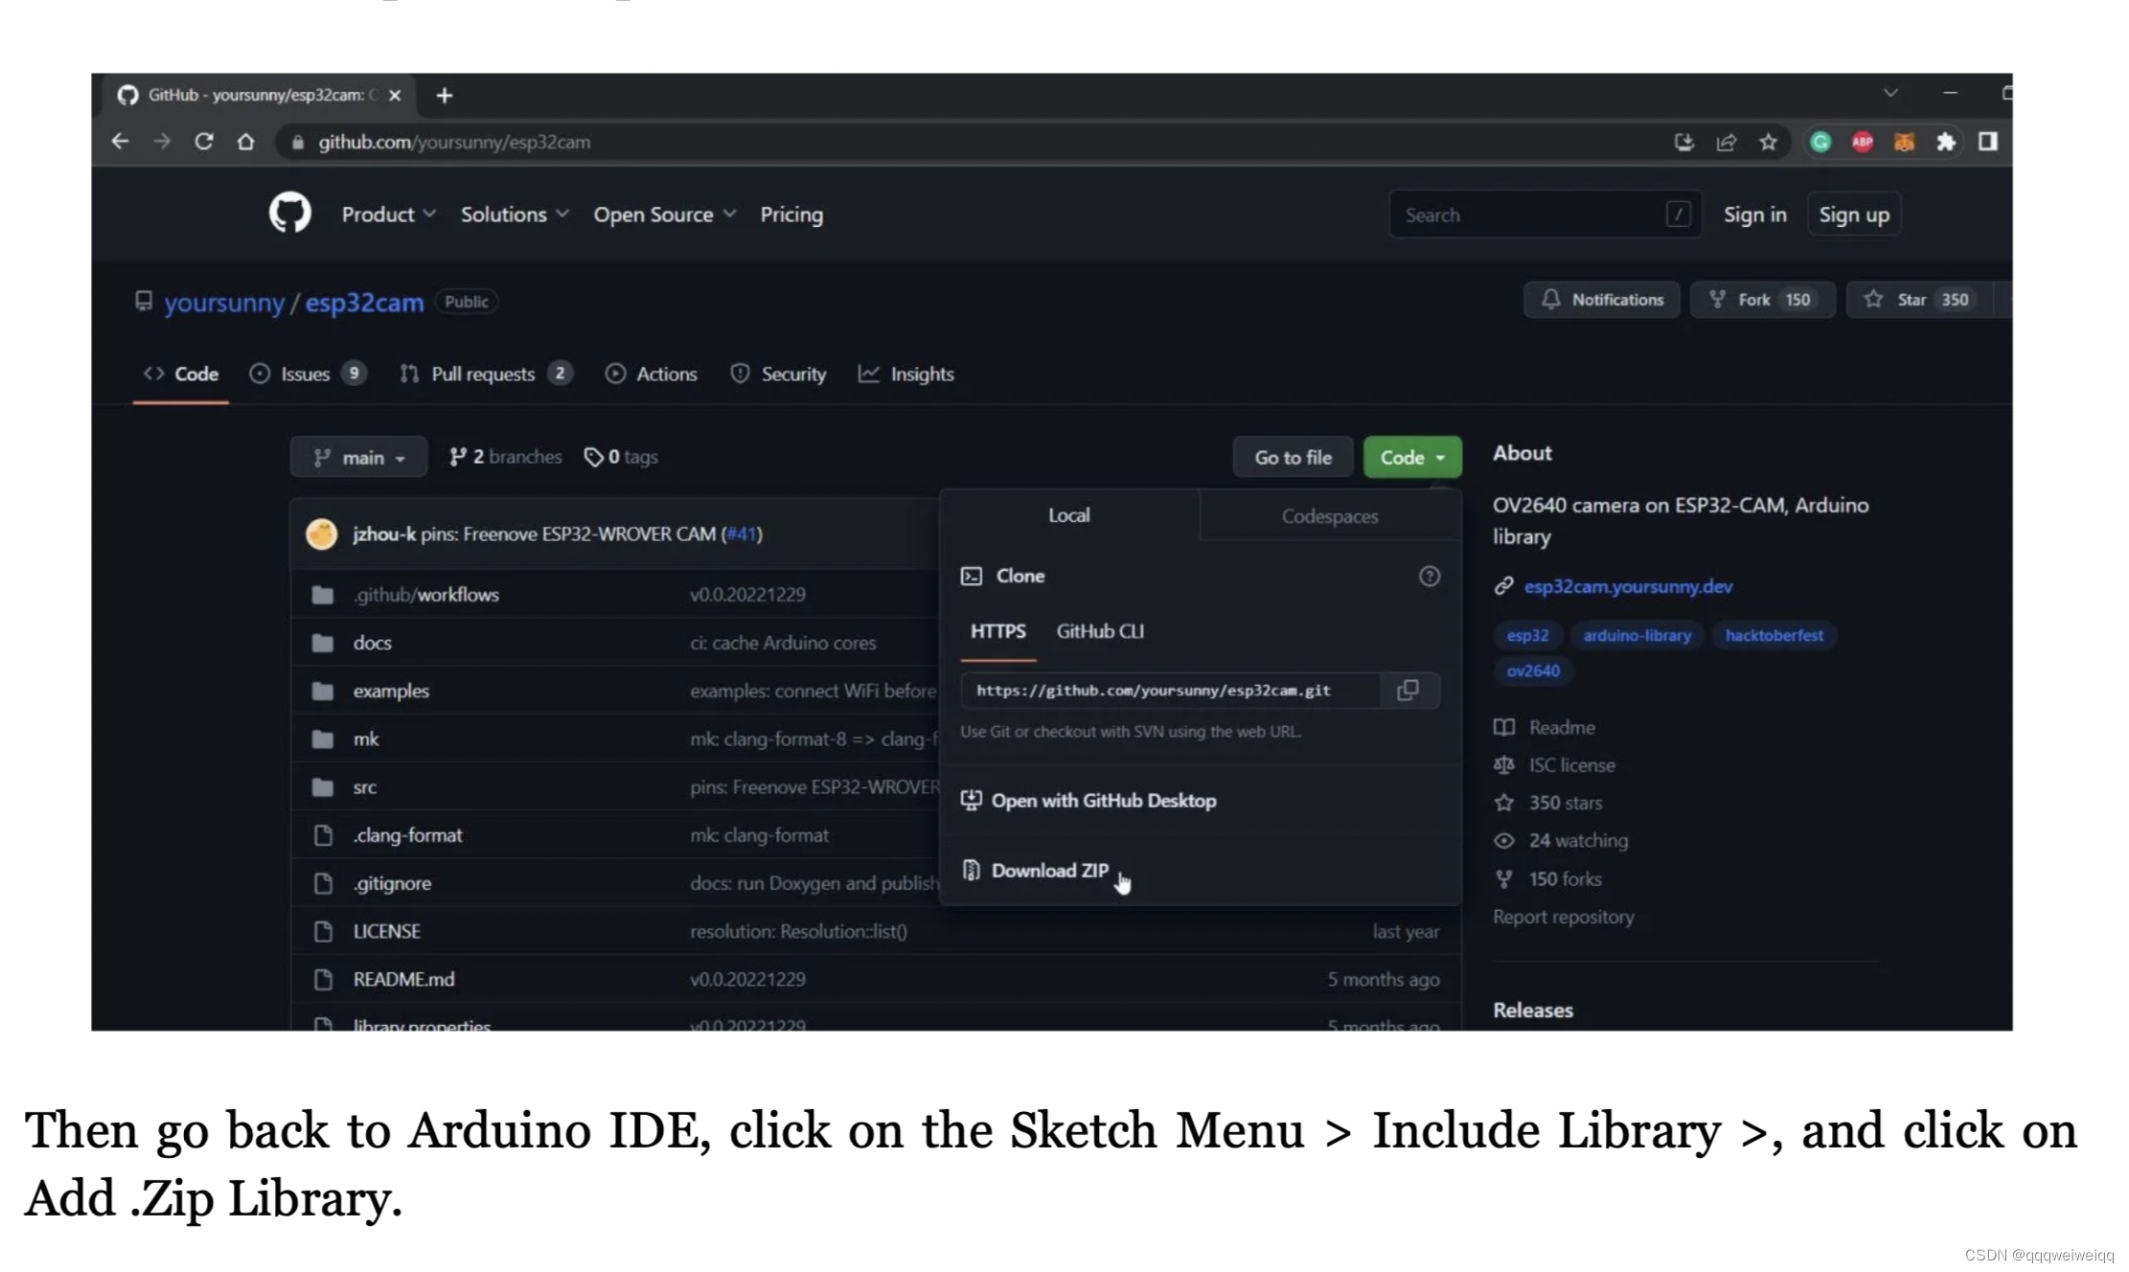
Task: Click the Clone help question mark icon
Action: pyautogui.click(x=1429, y=576)
